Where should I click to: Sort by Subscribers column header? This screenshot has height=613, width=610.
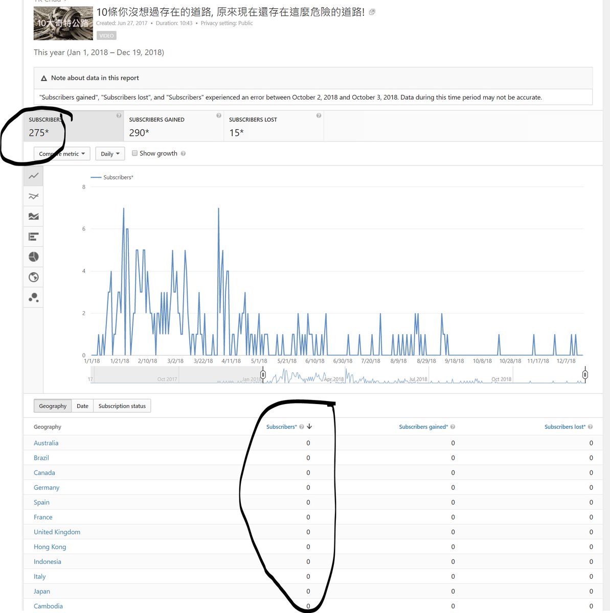point(281,427)
